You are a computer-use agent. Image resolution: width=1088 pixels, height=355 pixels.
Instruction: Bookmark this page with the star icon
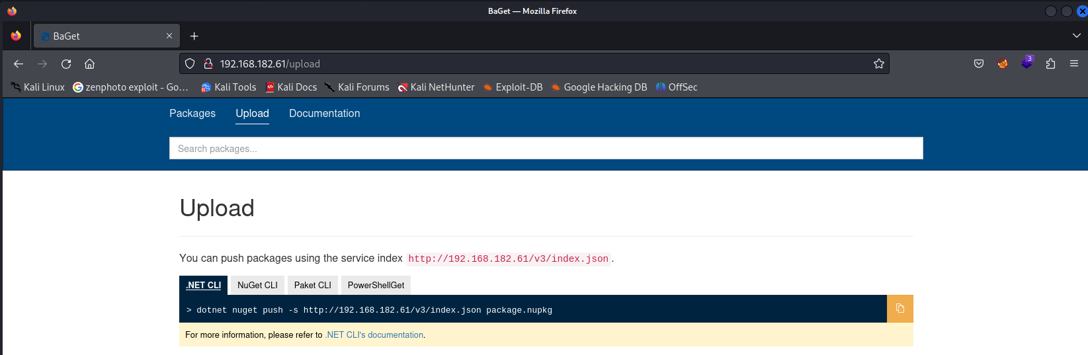pyautogui.click(x=878, y=64)
